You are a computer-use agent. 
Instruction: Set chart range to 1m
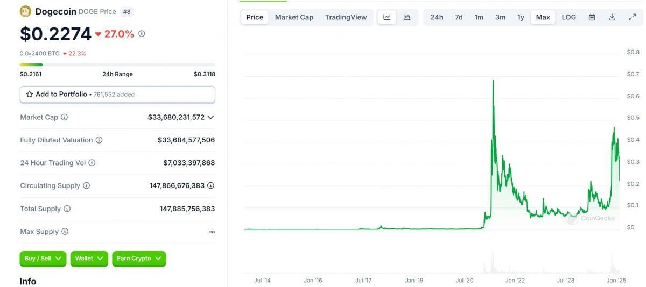tap(479, 17)
